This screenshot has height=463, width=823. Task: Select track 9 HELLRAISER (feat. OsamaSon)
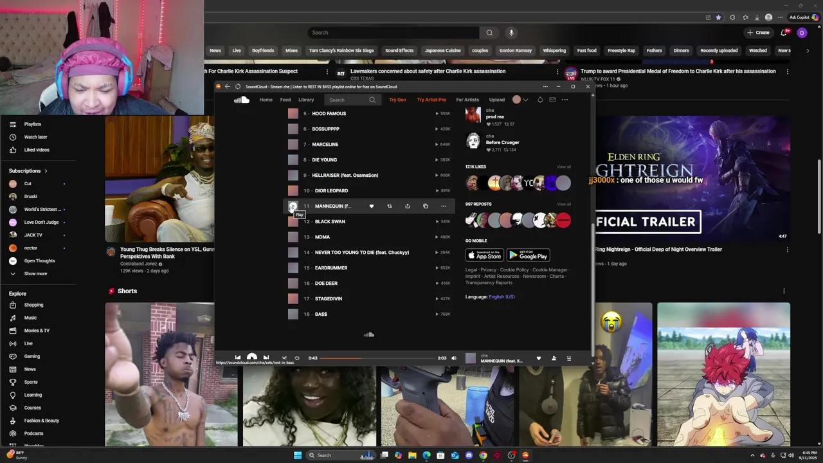click(x=345, y=175)
